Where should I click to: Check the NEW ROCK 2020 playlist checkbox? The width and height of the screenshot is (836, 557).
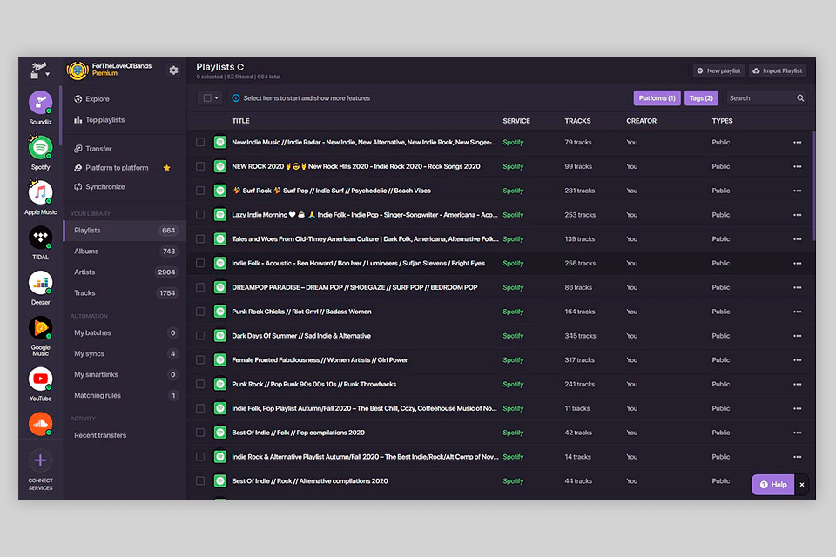point(200,166)
